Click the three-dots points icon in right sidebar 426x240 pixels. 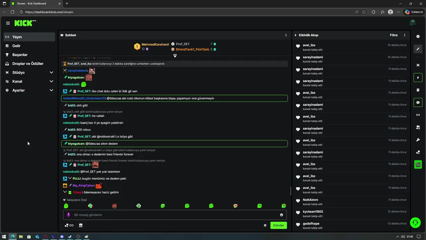418,152
